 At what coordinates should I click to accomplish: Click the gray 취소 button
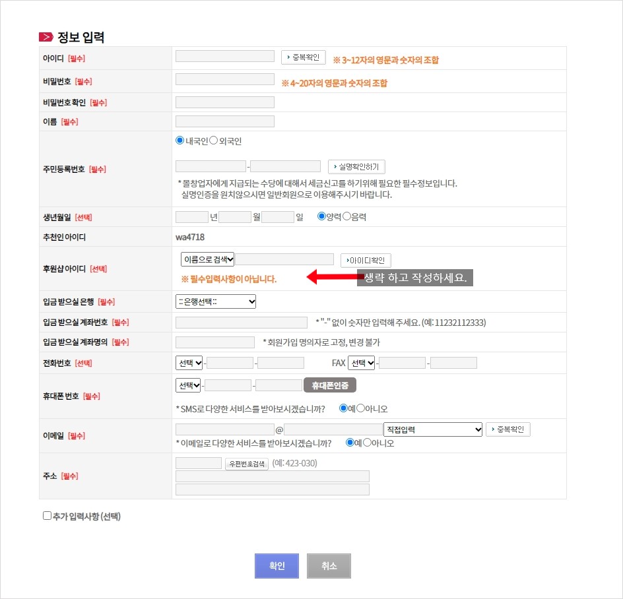329,565
